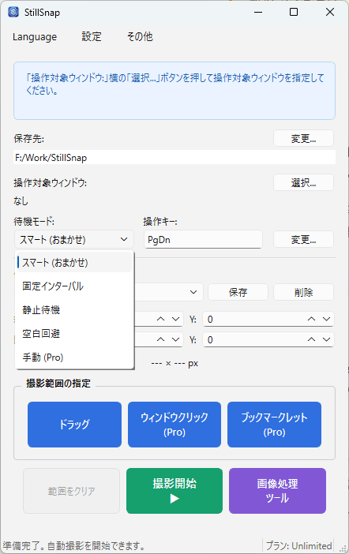
Task: Click ブックマークレット (Pro) button
Action: pyautogui.click(x=275, y=425)
